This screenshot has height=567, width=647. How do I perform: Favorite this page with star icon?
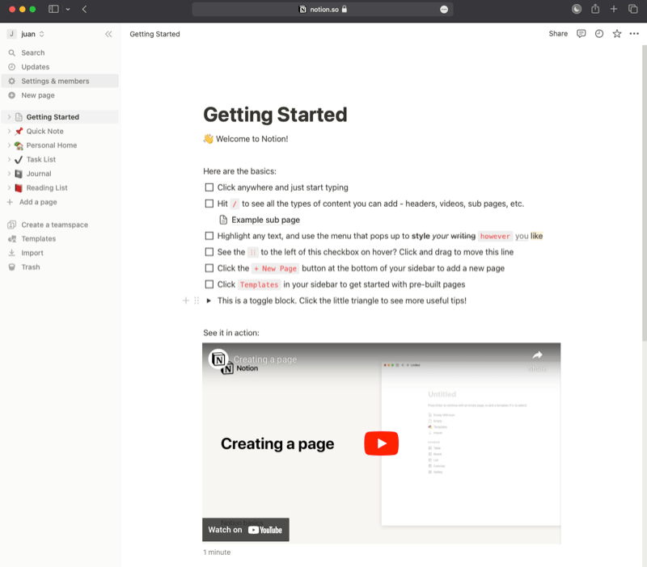click(617, 34)
